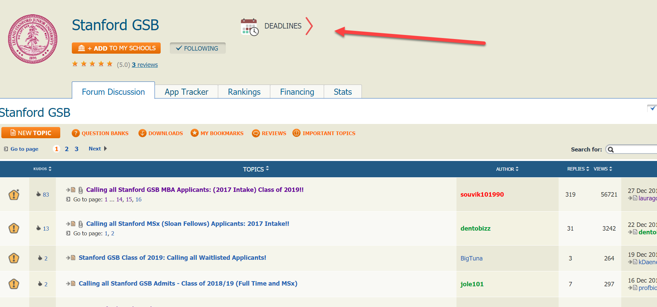This screenshot has width=657, height=307.
Task: Jump to page 2 of the MSx topic
Action: tap(113, 233)
